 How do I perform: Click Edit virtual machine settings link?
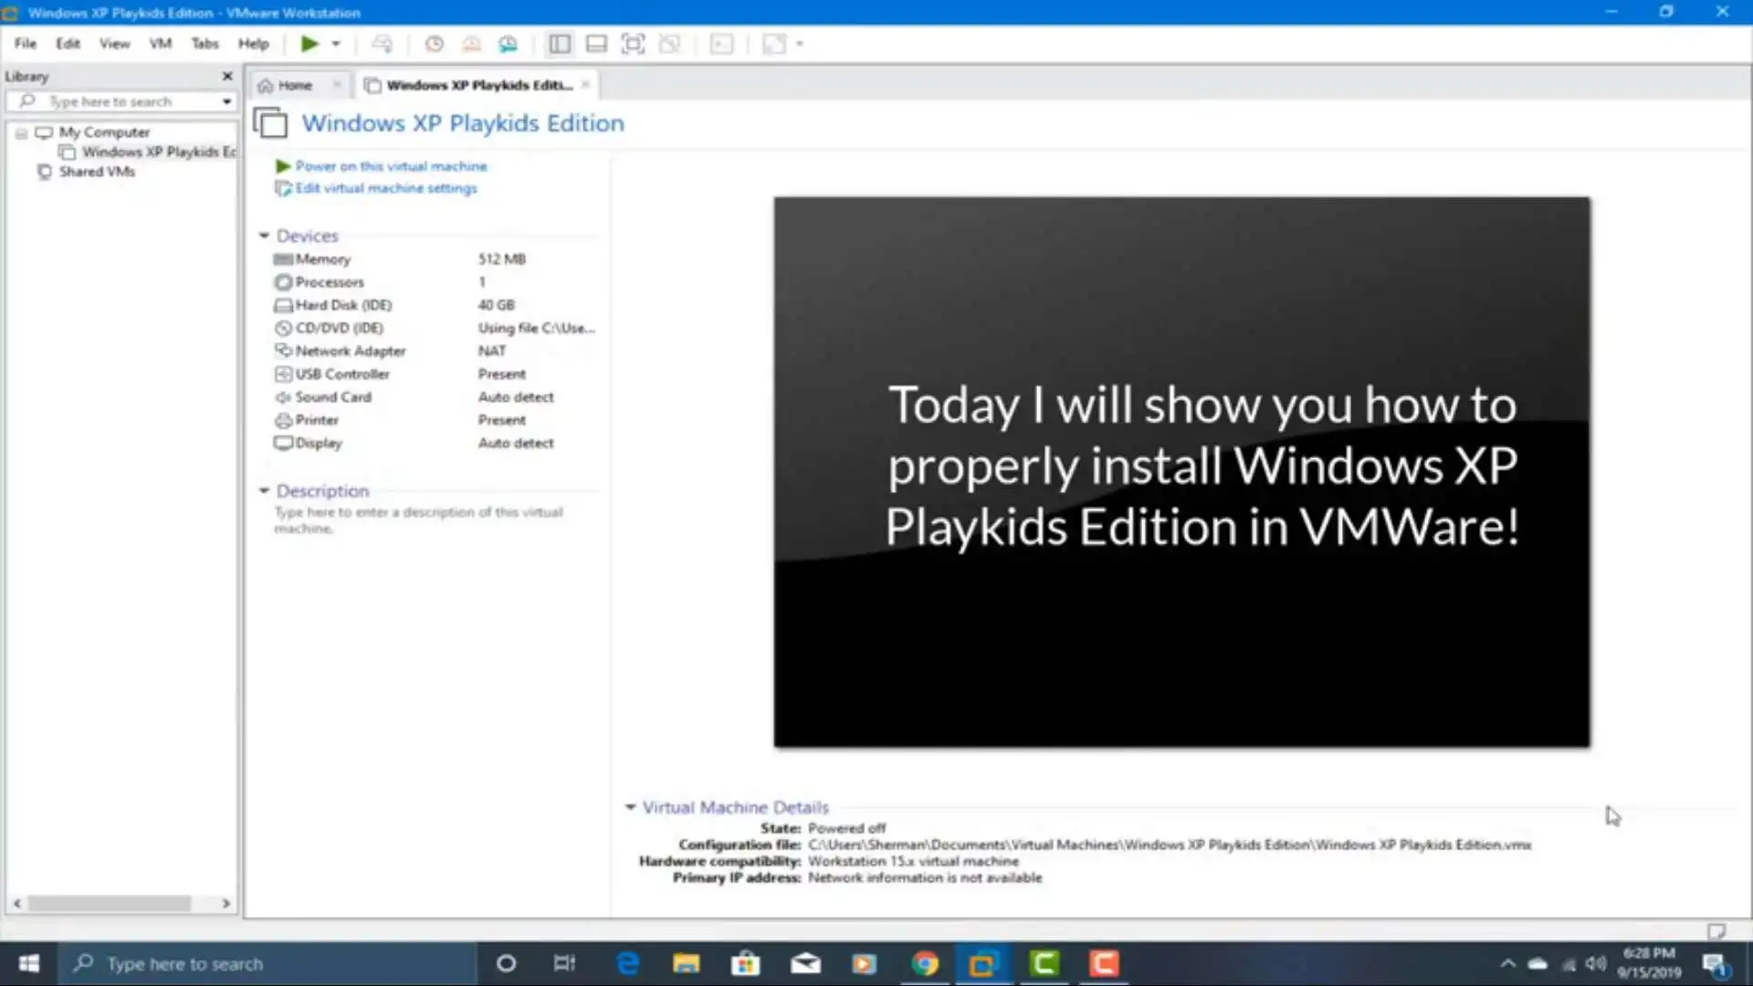coord(385,188)
